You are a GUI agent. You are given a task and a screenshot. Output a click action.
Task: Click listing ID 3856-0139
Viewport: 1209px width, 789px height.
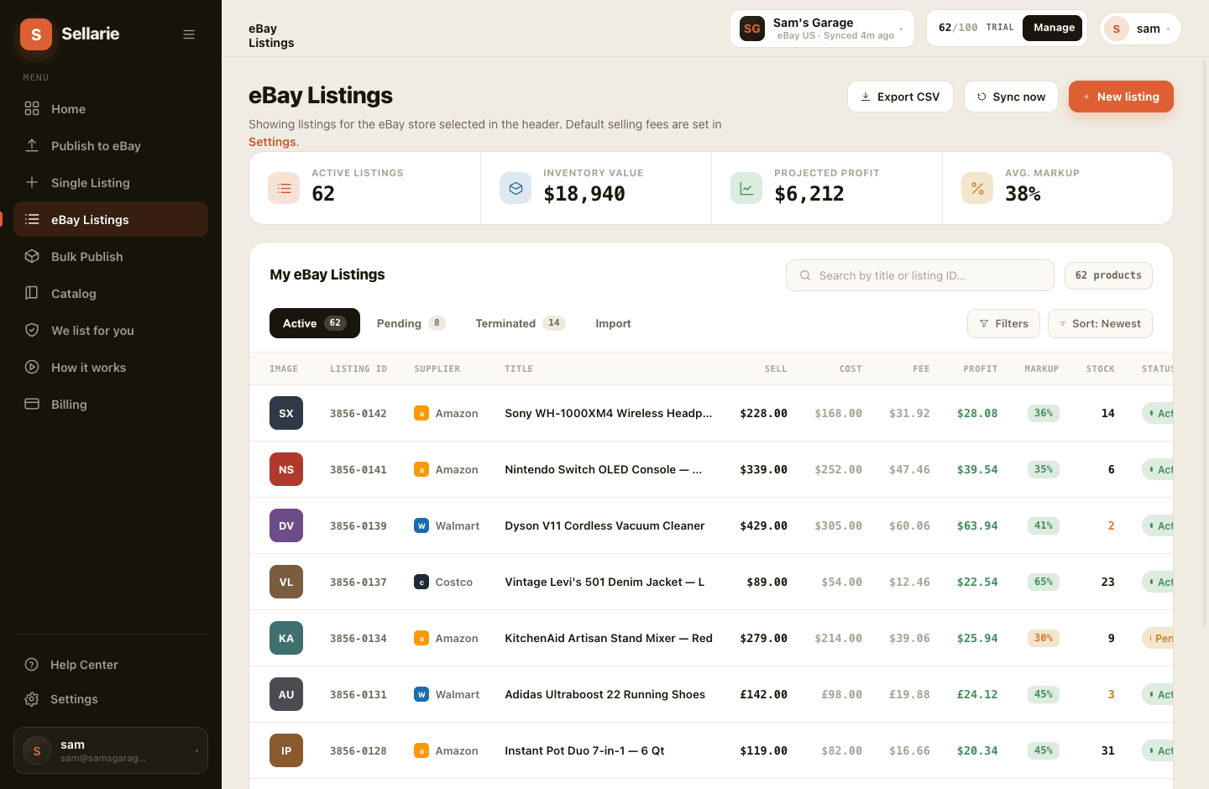coord(359,525)
